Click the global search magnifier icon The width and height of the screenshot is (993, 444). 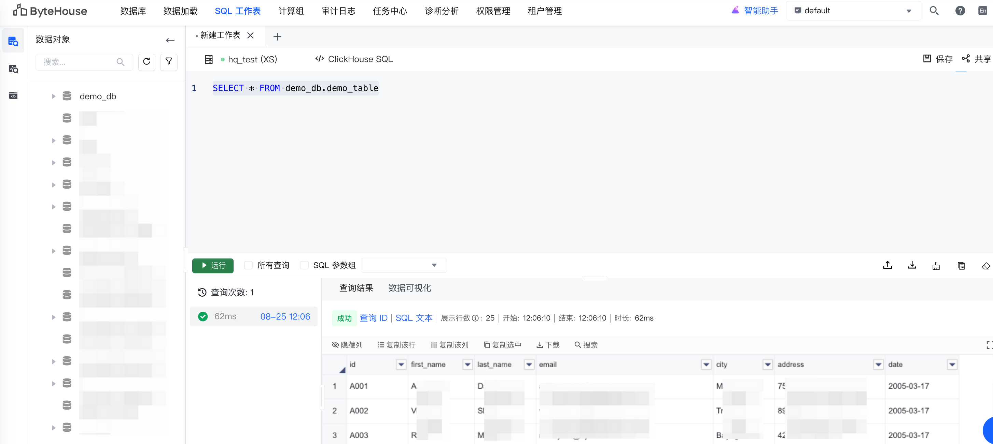click(934, 11)
